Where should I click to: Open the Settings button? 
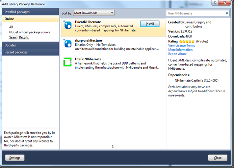click(15, 158)
